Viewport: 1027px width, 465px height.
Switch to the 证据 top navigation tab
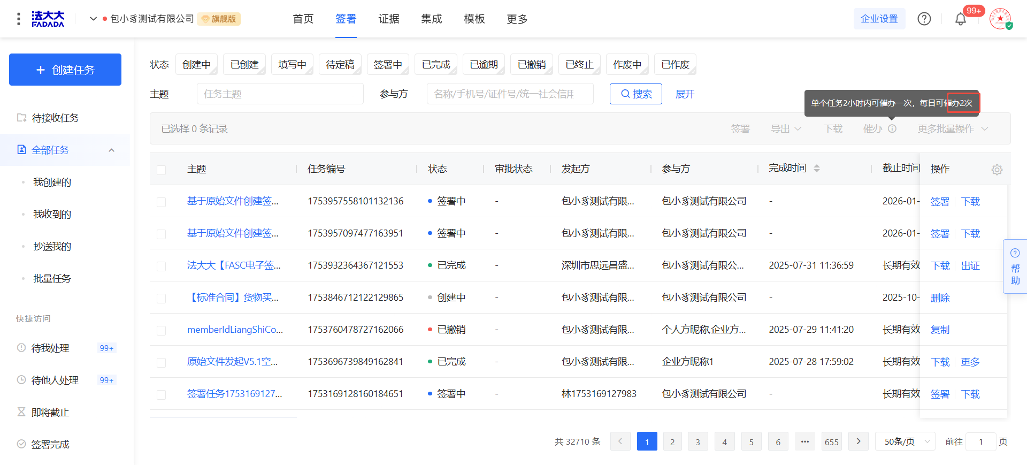pyautogui.click(x=389, y=19)
